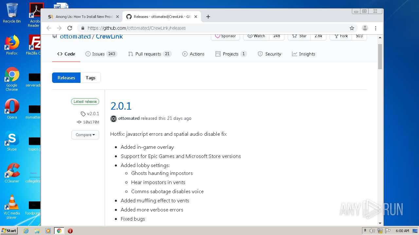
Task: Open the 2.0.1 release title
Action: (x=121, y=106)
